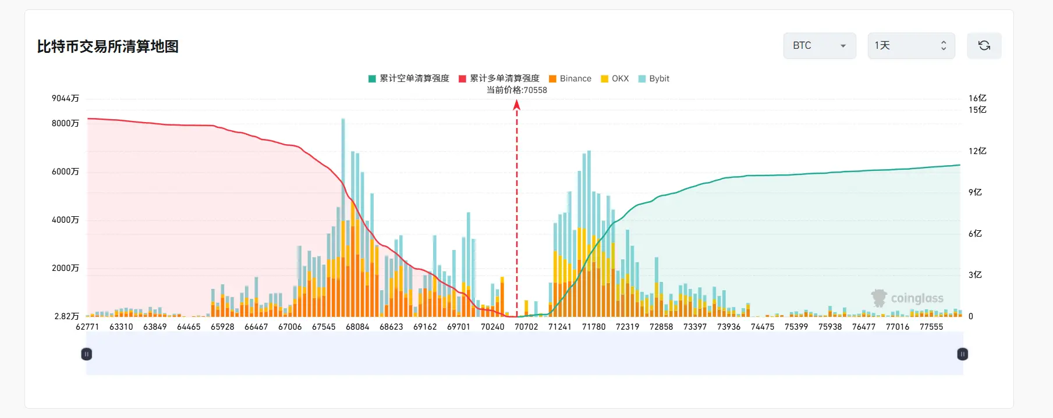The height and width of the screenshot is (418, 1053).
Task: Toggle 累计空单清算强度 legend series
Action: click(x=409, y=78)
